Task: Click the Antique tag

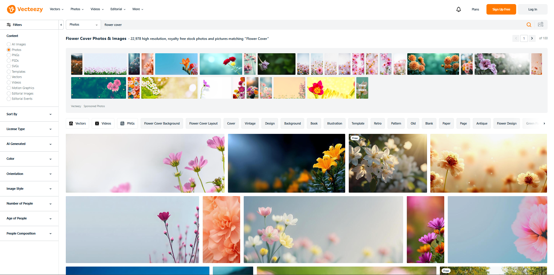Action: click(x=482, y=123)
